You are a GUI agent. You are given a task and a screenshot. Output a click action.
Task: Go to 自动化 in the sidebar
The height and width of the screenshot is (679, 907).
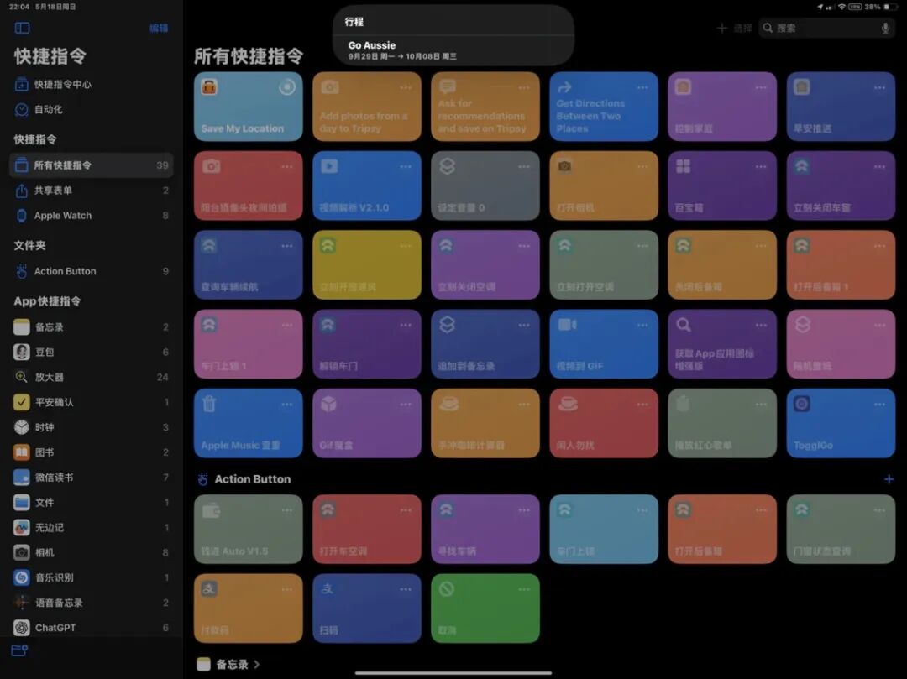pyautogui.click(x=92, y=109)
